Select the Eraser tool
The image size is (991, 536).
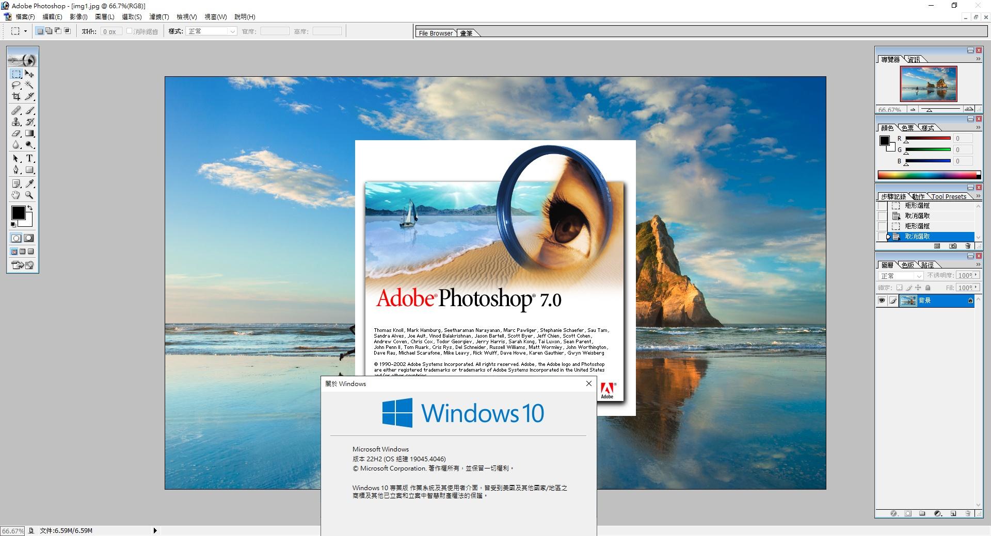17,133
